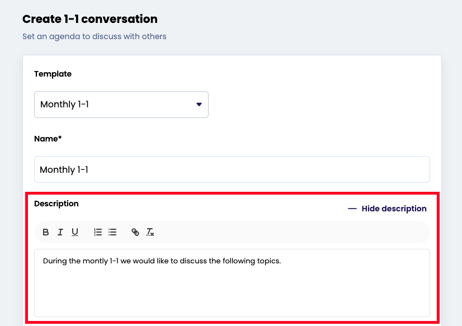
Task: Click the Create 1-1 conversation heading
Action: click(x=90, y=19)
